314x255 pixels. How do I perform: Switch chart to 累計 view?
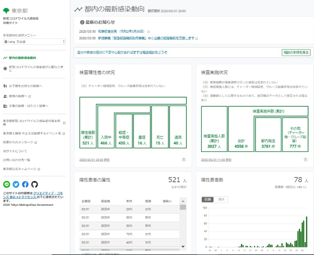[221, 200]
